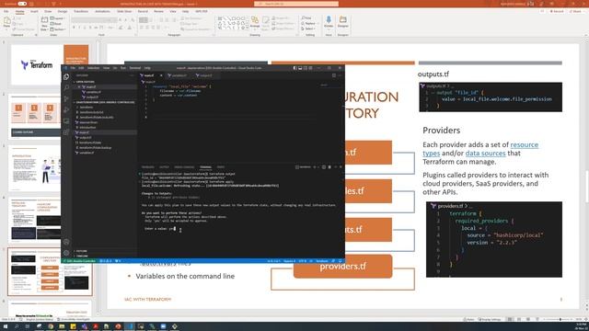The width and height of the screenshot is (589, 331).
Task: Click the remote SSH indicator in the VS Code status bar
Action: 80,261
